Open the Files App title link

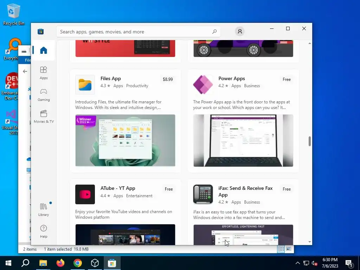point(111,78)
